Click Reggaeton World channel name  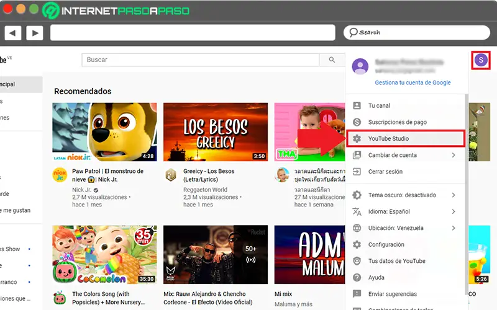pyautogui.click(x=205, y=190)
